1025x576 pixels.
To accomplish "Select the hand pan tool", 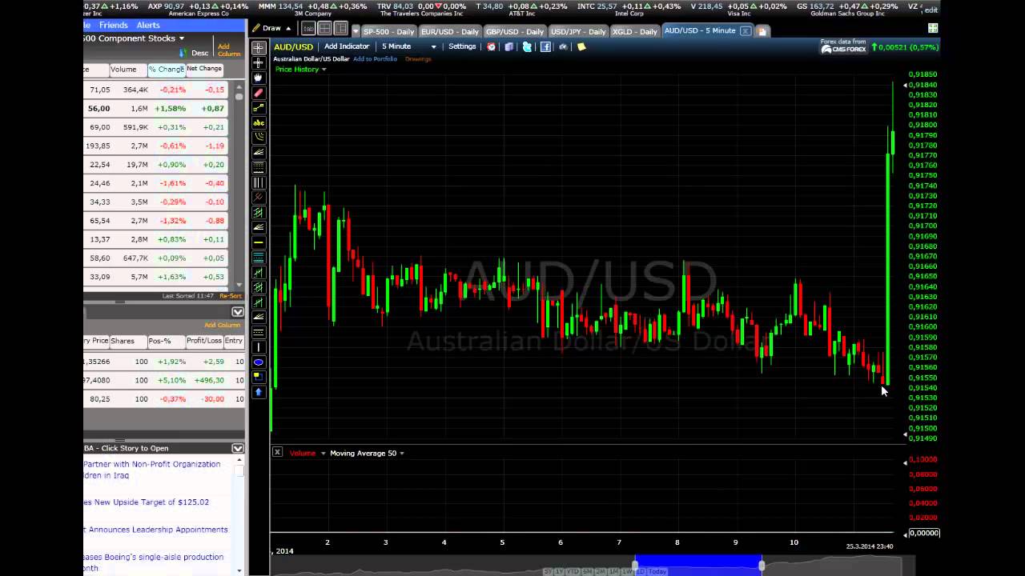I will tap(258, 78).
